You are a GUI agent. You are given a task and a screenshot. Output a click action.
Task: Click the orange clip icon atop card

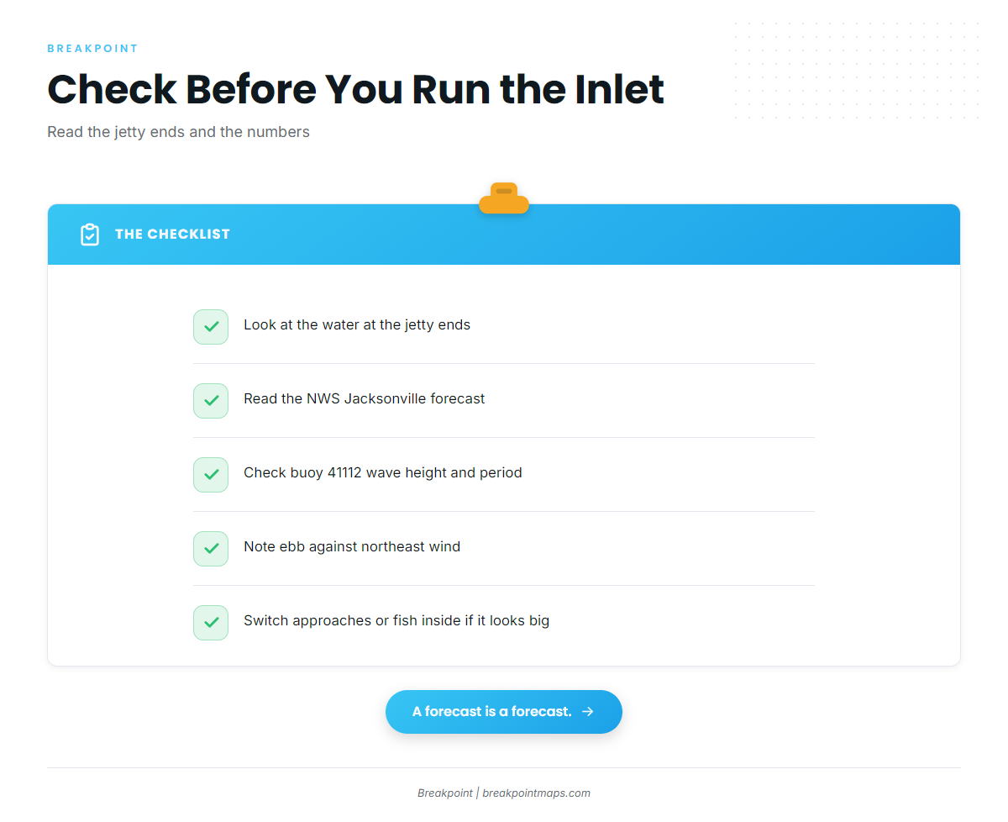[x=504, y=198]
